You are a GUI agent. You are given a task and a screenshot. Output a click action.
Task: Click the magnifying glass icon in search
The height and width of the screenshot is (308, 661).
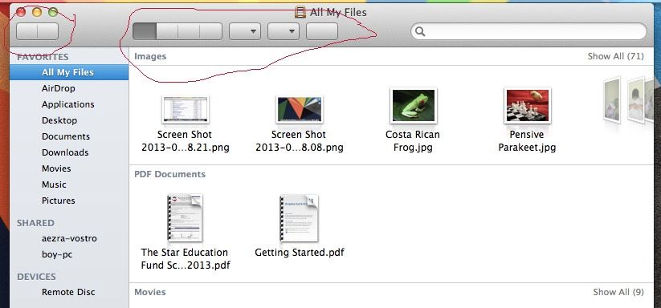(x=420, y=31)
